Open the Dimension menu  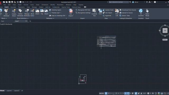[45, 5]
